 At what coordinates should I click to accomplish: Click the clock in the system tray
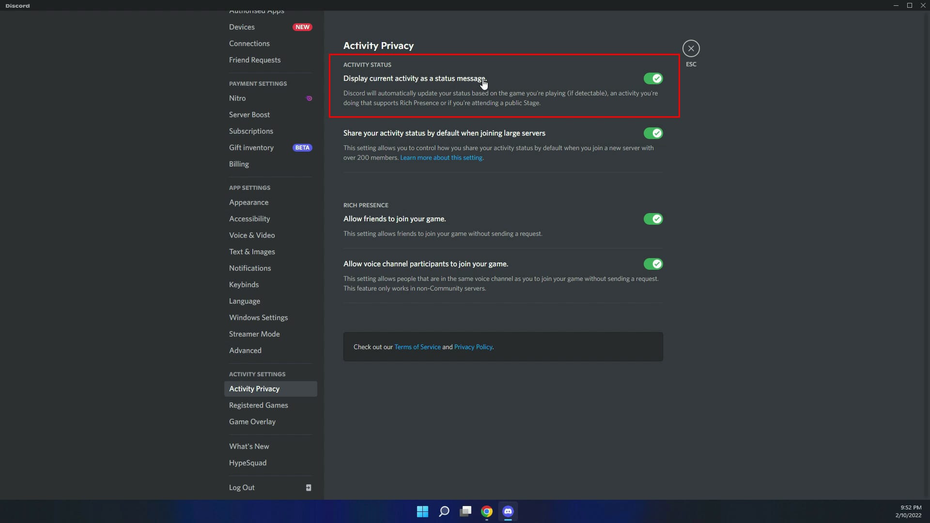pos(909,510)
